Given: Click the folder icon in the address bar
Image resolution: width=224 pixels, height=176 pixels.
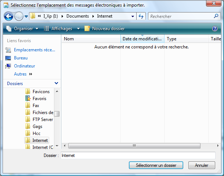Looking at the screenshot, I should click(33, 16).
